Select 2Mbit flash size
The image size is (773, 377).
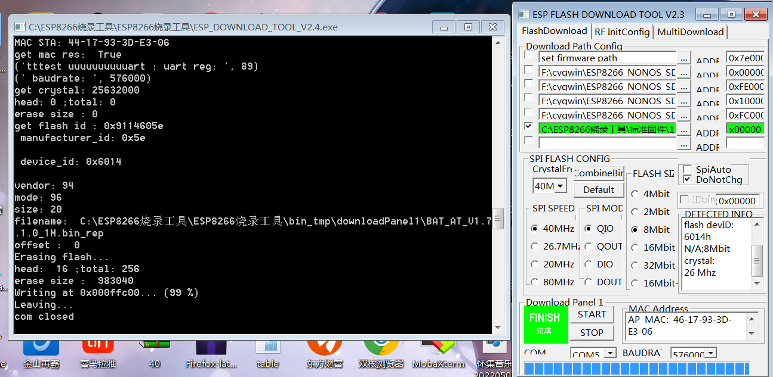636,211
